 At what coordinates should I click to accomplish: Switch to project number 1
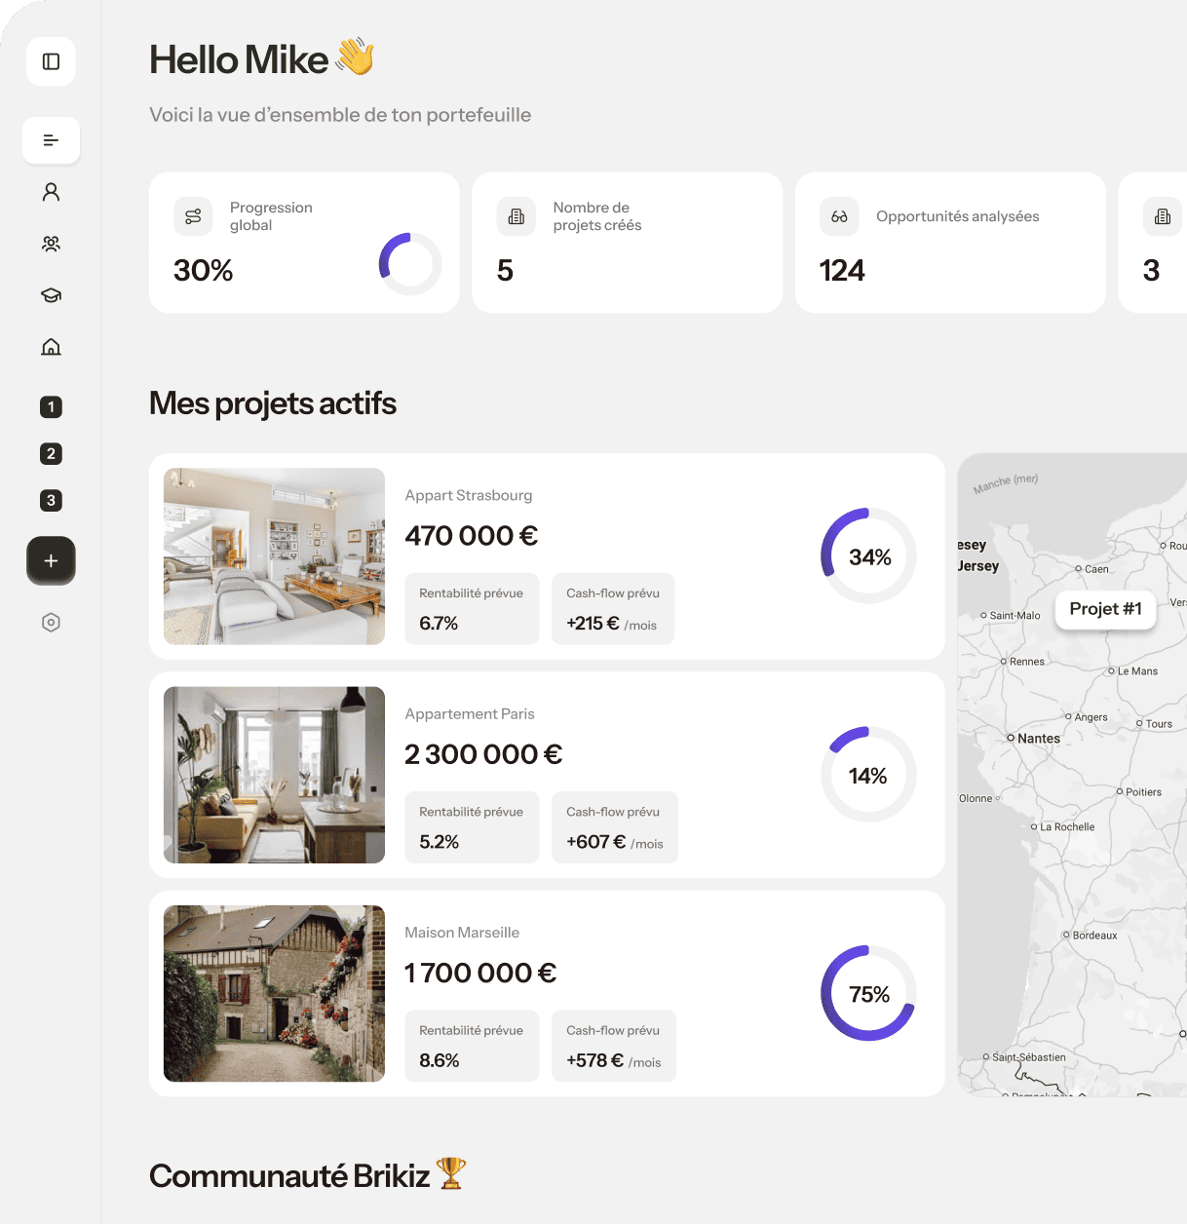pos(51,406)
